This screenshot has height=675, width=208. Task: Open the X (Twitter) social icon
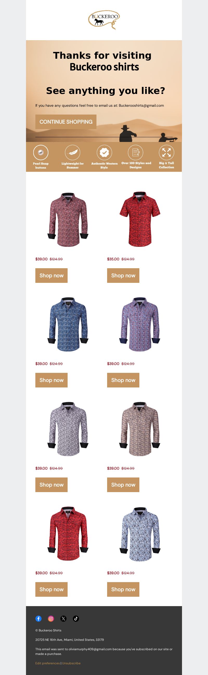click(x=63, y=618)
